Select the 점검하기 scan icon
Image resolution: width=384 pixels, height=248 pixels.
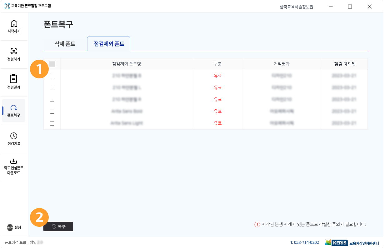14,51
